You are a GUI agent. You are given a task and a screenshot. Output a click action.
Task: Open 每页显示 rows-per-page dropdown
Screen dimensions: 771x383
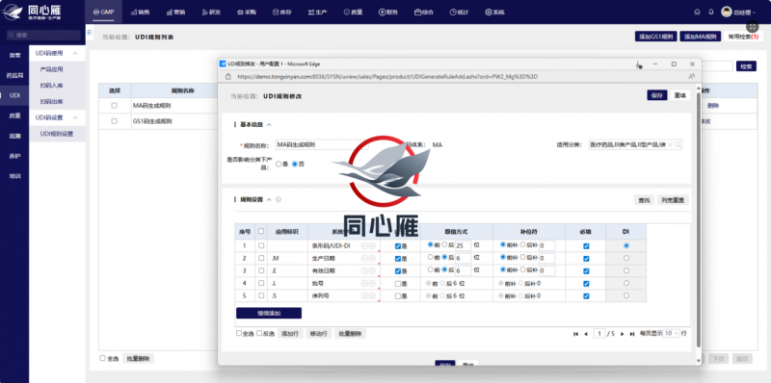(672, 333)
